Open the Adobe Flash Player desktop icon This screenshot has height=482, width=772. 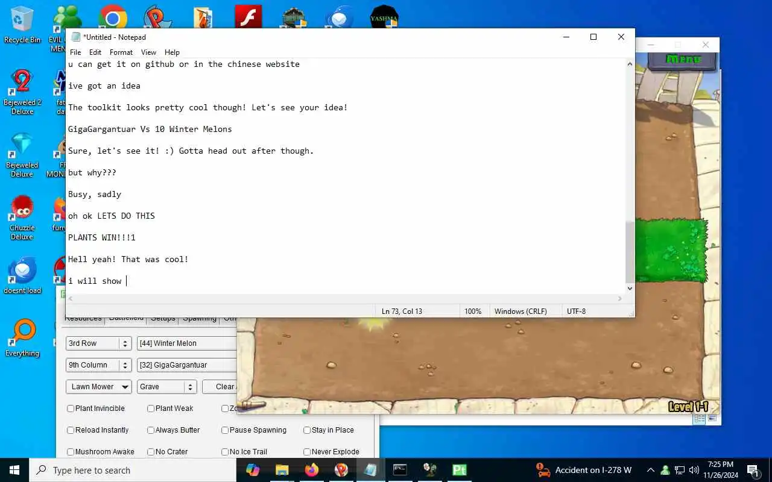pyautogui.click(x=248, y=17)
